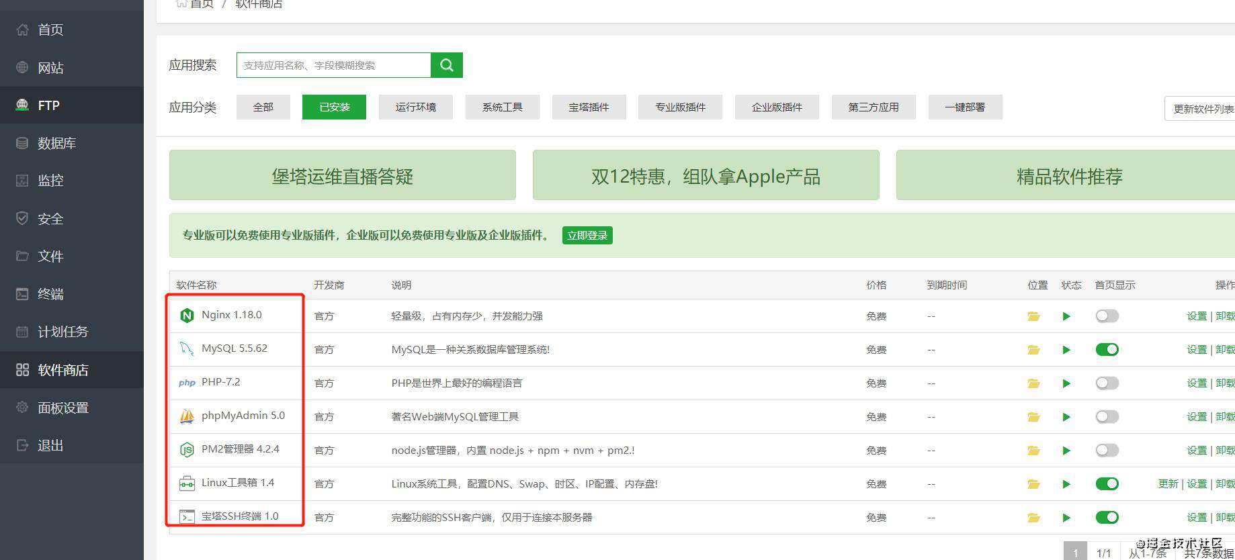This screenshot has height=560, width=1235.
Task: Click the 更新软件列表 button
Action: 1201,109
